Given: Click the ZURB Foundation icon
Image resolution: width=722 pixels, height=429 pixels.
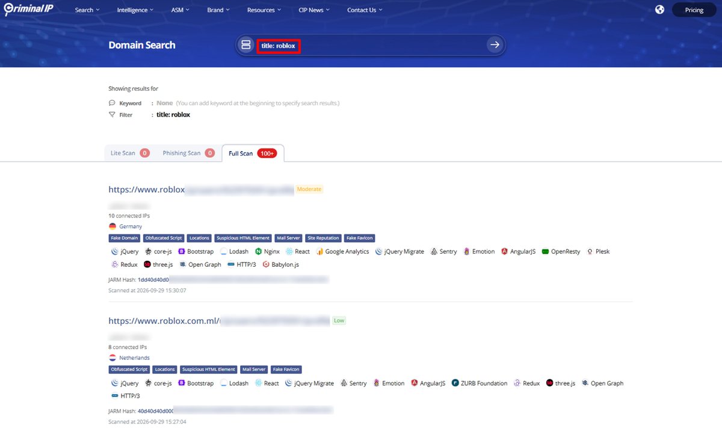Looking at the screenshot, I should [455, 383].
